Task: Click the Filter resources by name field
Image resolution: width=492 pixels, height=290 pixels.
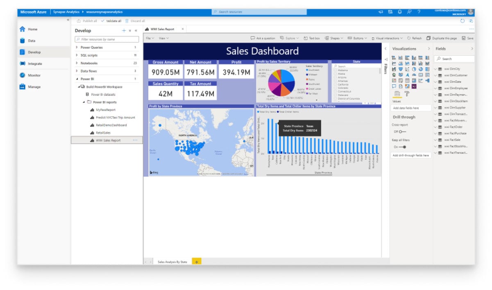Action: coord(107,39)
